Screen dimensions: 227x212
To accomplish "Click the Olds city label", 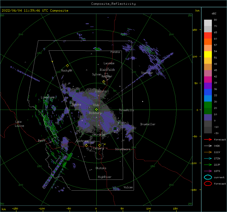I will pos(96,105).
